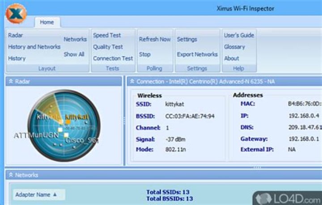Click the IP address 192.168.0.4
The width and height of the screenshot is (322, 205).
click(304, 115)
